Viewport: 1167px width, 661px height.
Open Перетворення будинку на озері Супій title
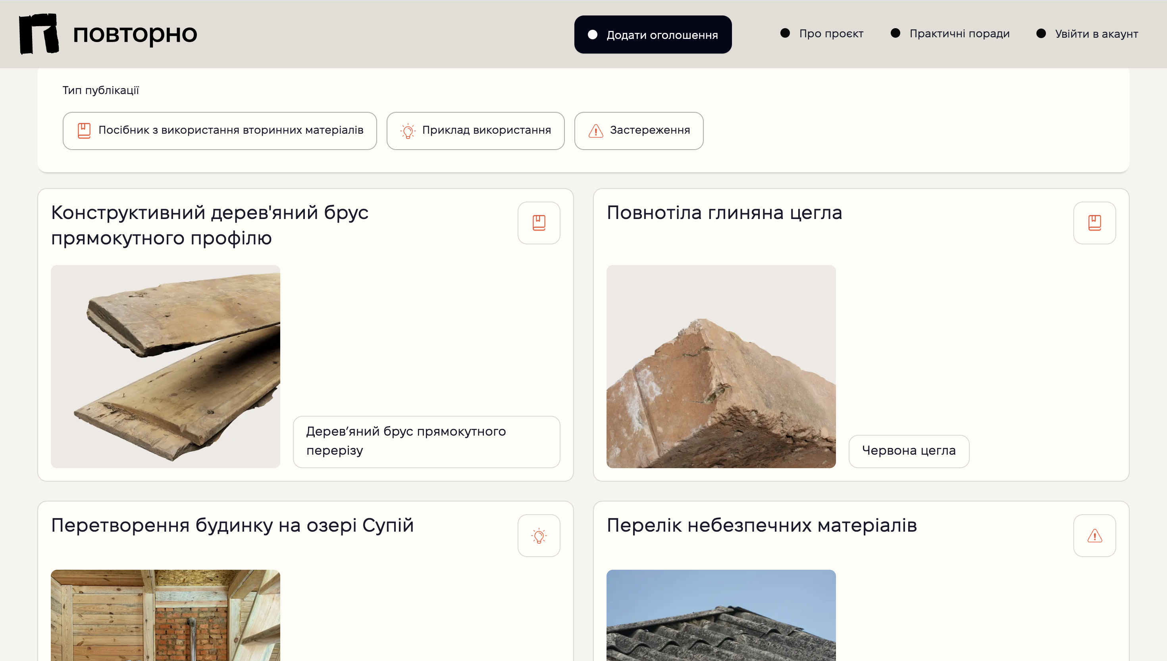pyautogui.click(x=233, y=525)
